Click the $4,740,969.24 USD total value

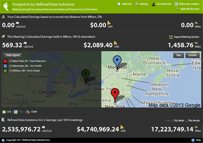pyautogui.click(x=98, y=129)
